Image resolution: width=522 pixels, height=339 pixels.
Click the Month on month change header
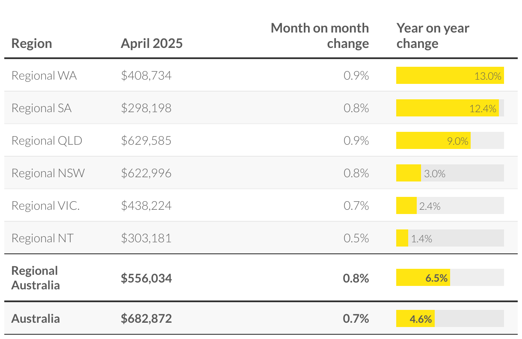pos(320,36)
